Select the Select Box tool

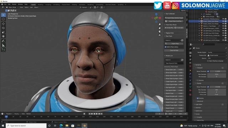tap(3, 15)
